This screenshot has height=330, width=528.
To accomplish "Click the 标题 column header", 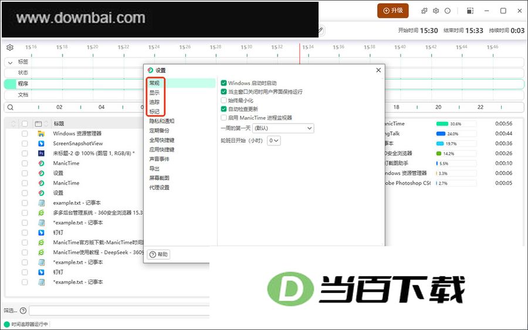I will [59, 124].
